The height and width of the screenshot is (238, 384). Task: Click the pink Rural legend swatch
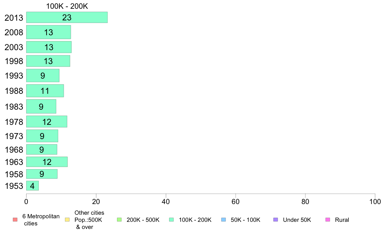coord(328,220)
